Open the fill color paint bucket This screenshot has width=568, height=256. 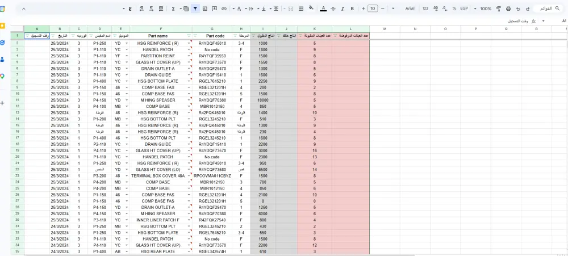coord(311,9)
